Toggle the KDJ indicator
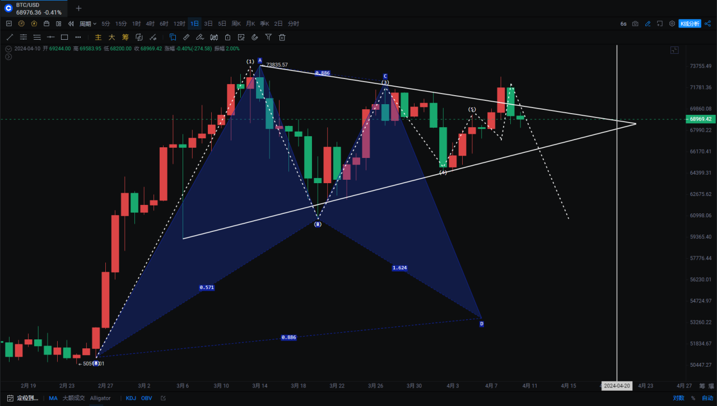 131,398
